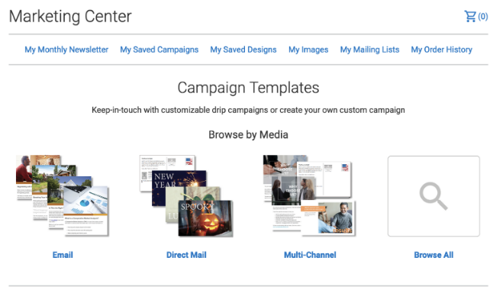
Task: Click the Direct Mail link
Action: tap(186, 255)
